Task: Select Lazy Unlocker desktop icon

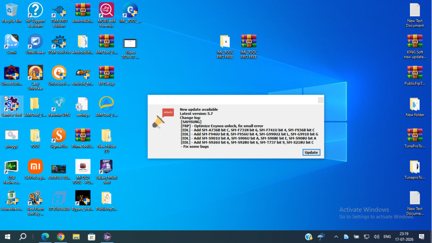Action: [35, 78]
